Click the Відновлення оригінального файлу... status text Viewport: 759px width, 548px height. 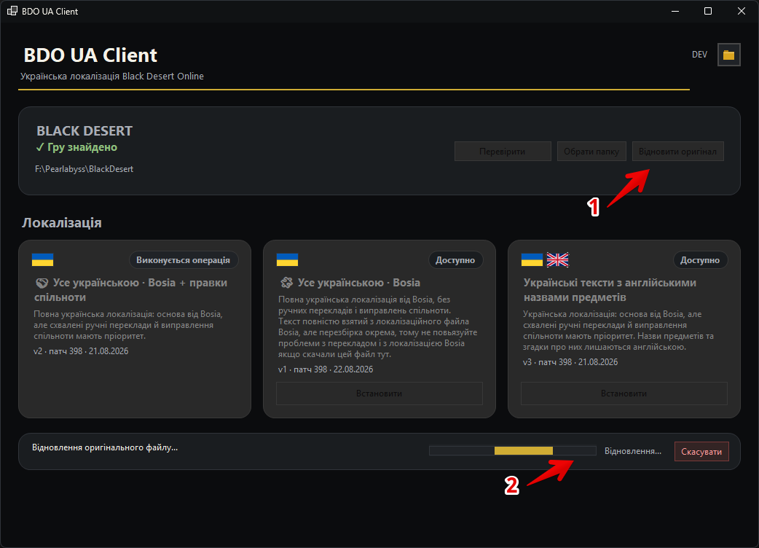[x=105, y=447]
